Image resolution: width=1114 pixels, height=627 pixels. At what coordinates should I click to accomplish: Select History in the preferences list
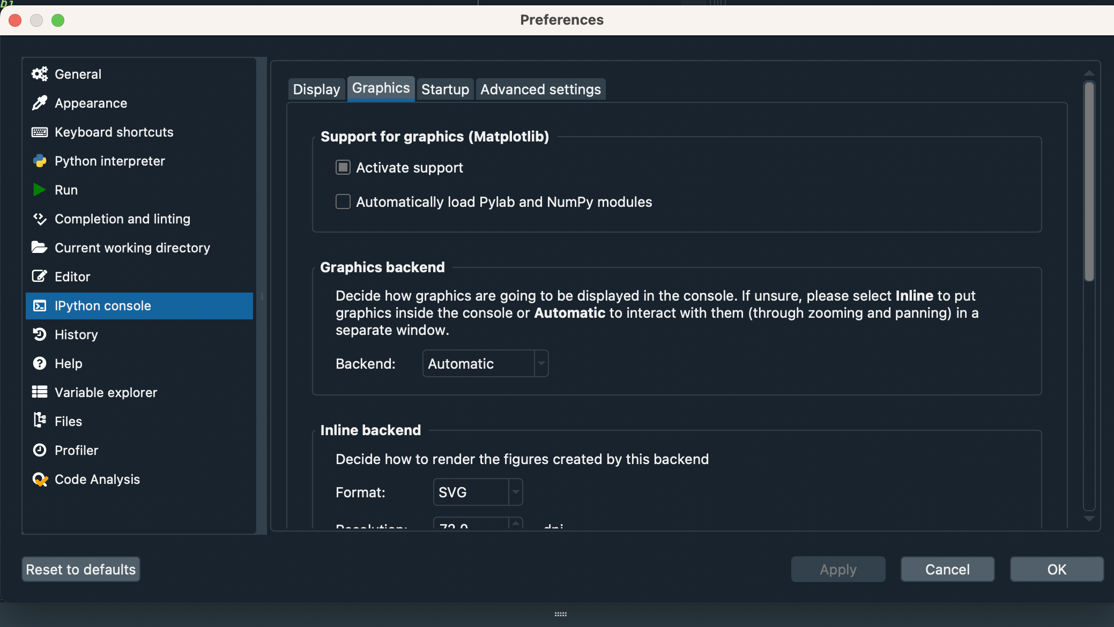pos(76,335)
